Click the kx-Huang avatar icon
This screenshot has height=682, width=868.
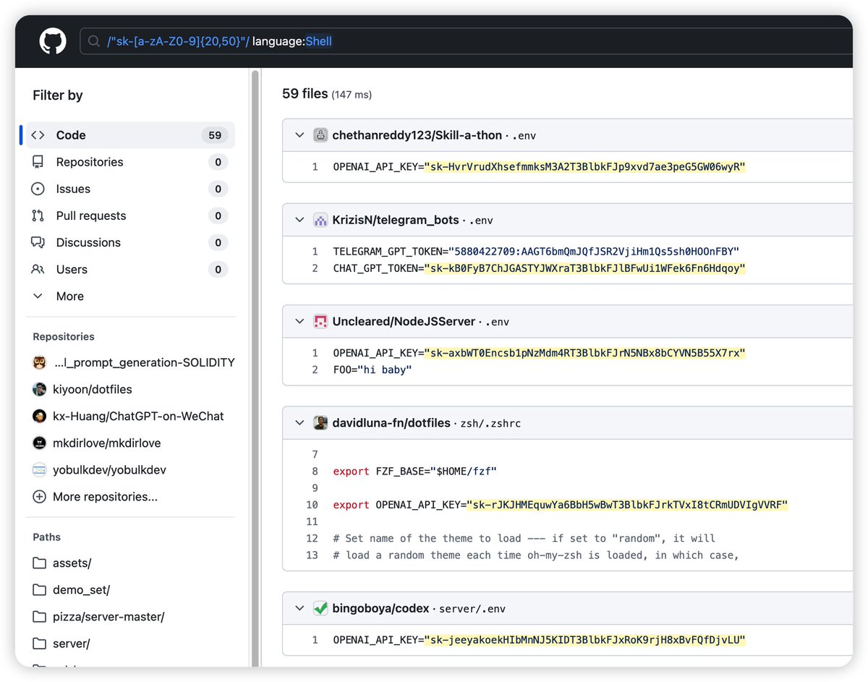click(x=40, y=416)
